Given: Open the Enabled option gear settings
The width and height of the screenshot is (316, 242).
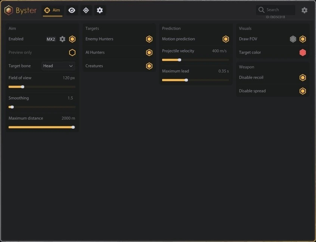Looking at the screenshot, I should [62, 39].
